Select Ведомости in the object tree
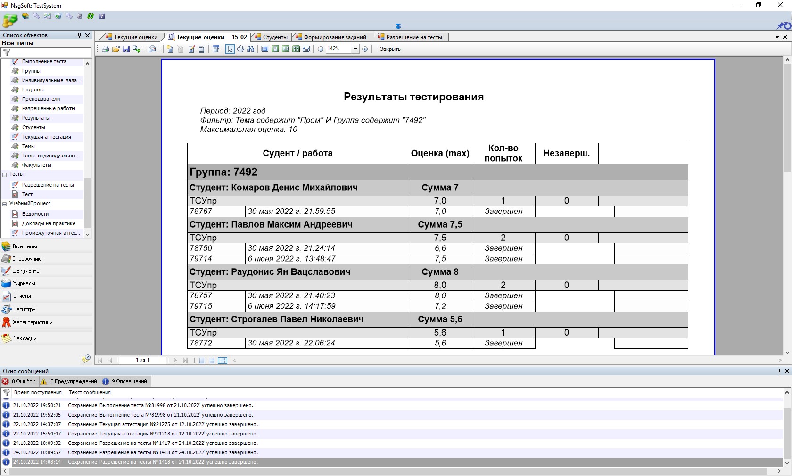Image resolution: width=792 pixels, height=476 pixels. tap(35, 214)
